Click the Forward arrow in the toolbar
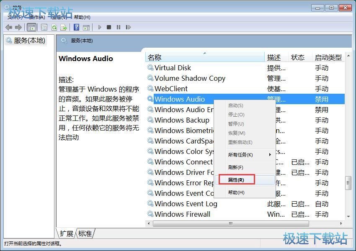356x251 pixels. point(18,28)
